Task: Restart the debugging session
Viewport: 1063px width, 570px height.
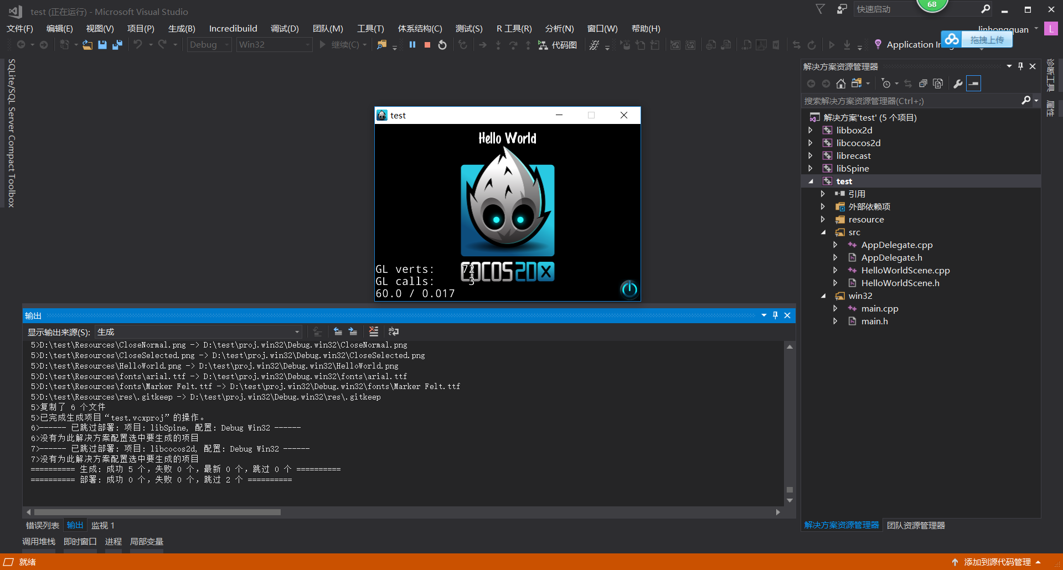Action: click(x=442, y=45)
